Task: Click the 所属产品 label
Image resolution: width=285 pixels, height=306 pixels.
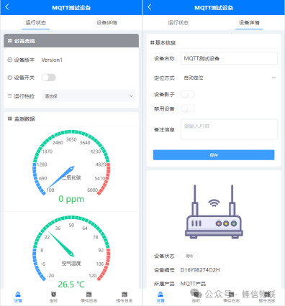Action: 164,284
